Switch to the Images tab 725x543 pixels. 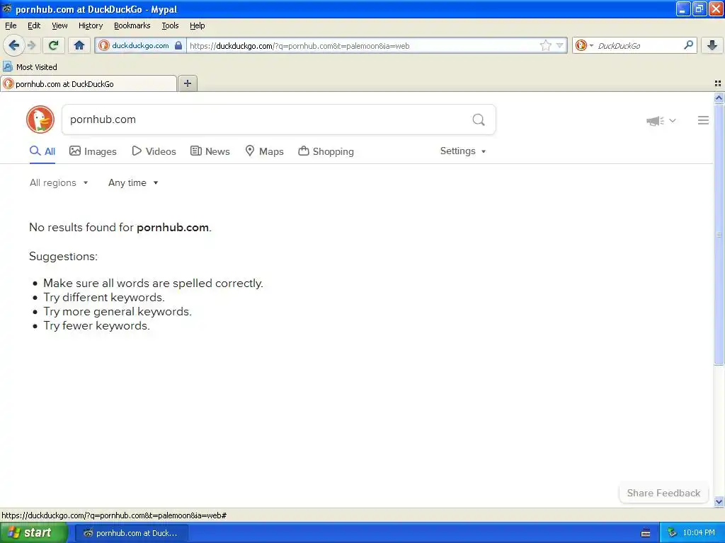point(93,151)
